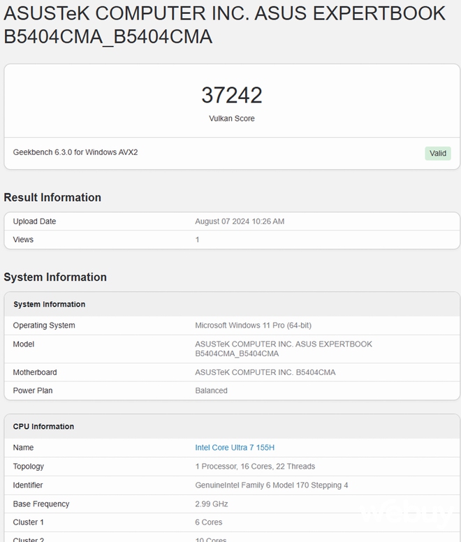The height and width of the screenshot is (542, 461).
Task: Select the 2.99 GHz value
Action: click(x=212, y=504)
